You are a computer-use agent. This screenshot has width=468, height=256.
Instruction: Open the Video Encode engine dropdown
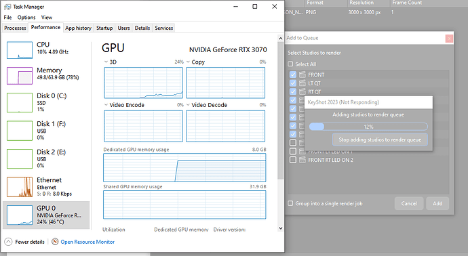106,105
